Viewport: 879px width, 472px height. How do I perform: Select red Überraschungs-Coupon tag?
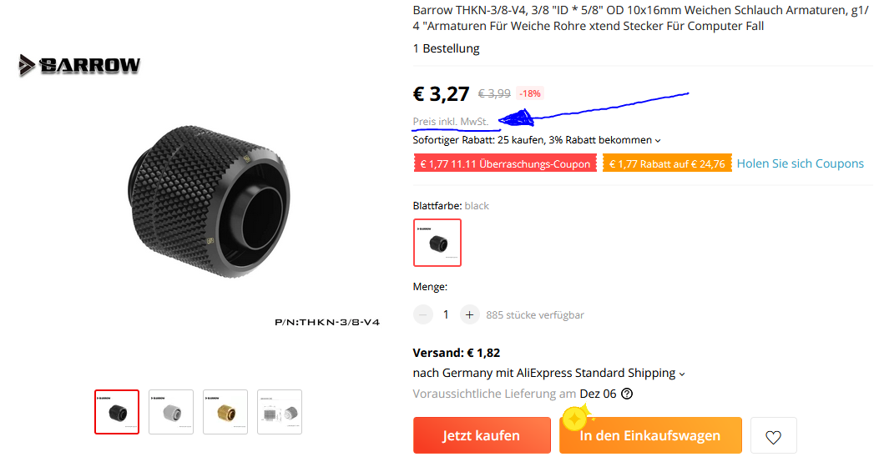505,163
